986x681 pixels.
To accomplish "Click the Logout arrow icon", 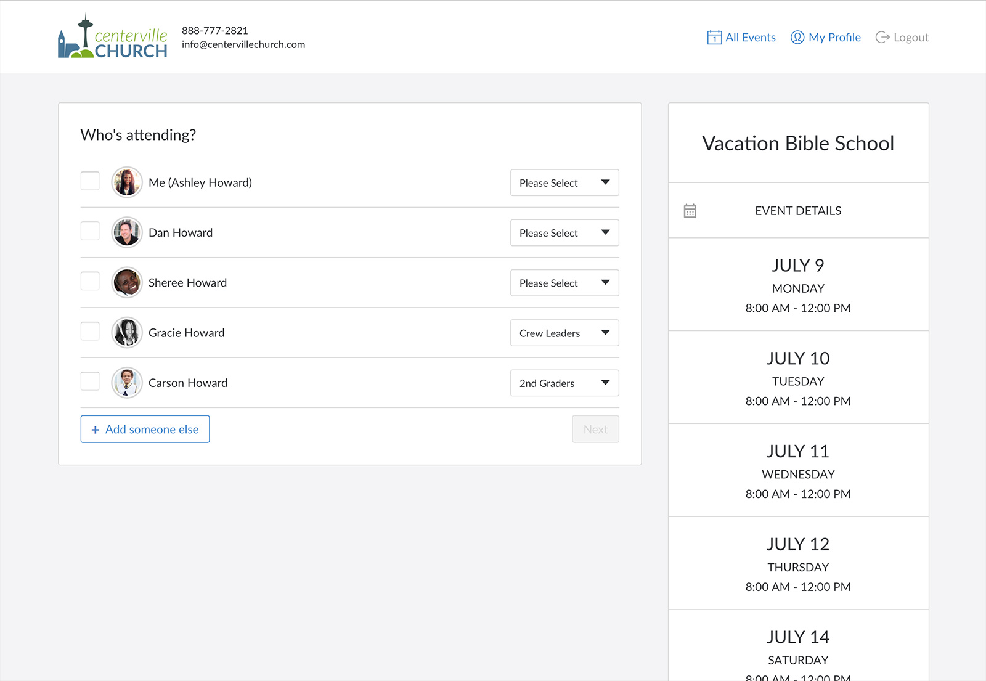I will (x=882, y=38).
